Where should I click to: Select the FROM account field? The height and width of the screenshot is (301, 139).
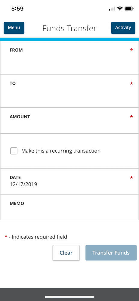[69, 57]
